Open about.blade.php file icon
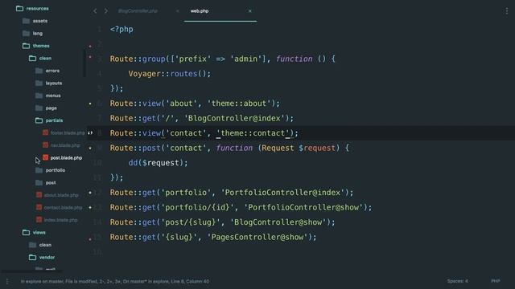The width and height of the screenshot is (515, 289). (39, 195)
